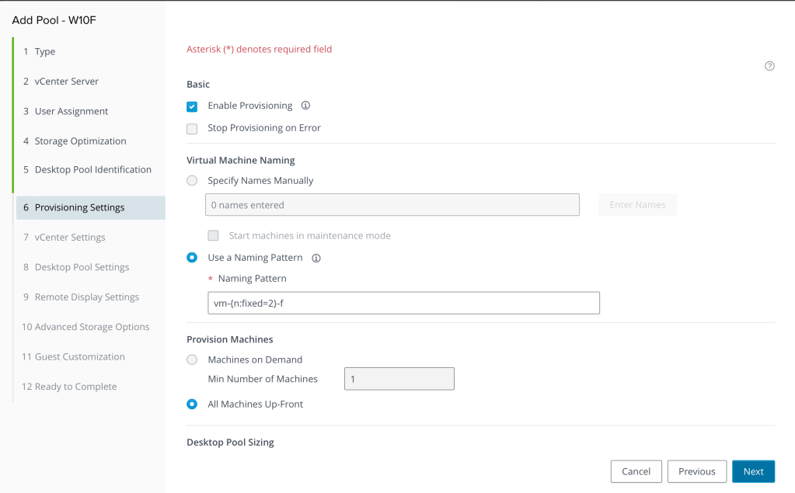Click the Naming Pattern text field
Viewport: 795px width, 493px height.
[x=403, y=303]
